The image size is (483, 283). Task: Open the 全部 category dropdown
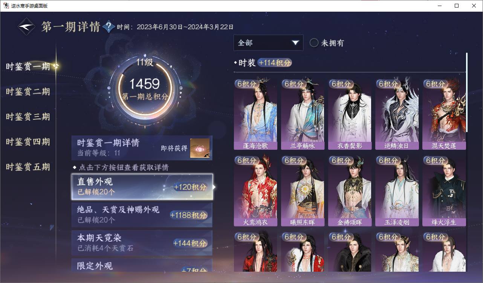click(x=268, y=43)
